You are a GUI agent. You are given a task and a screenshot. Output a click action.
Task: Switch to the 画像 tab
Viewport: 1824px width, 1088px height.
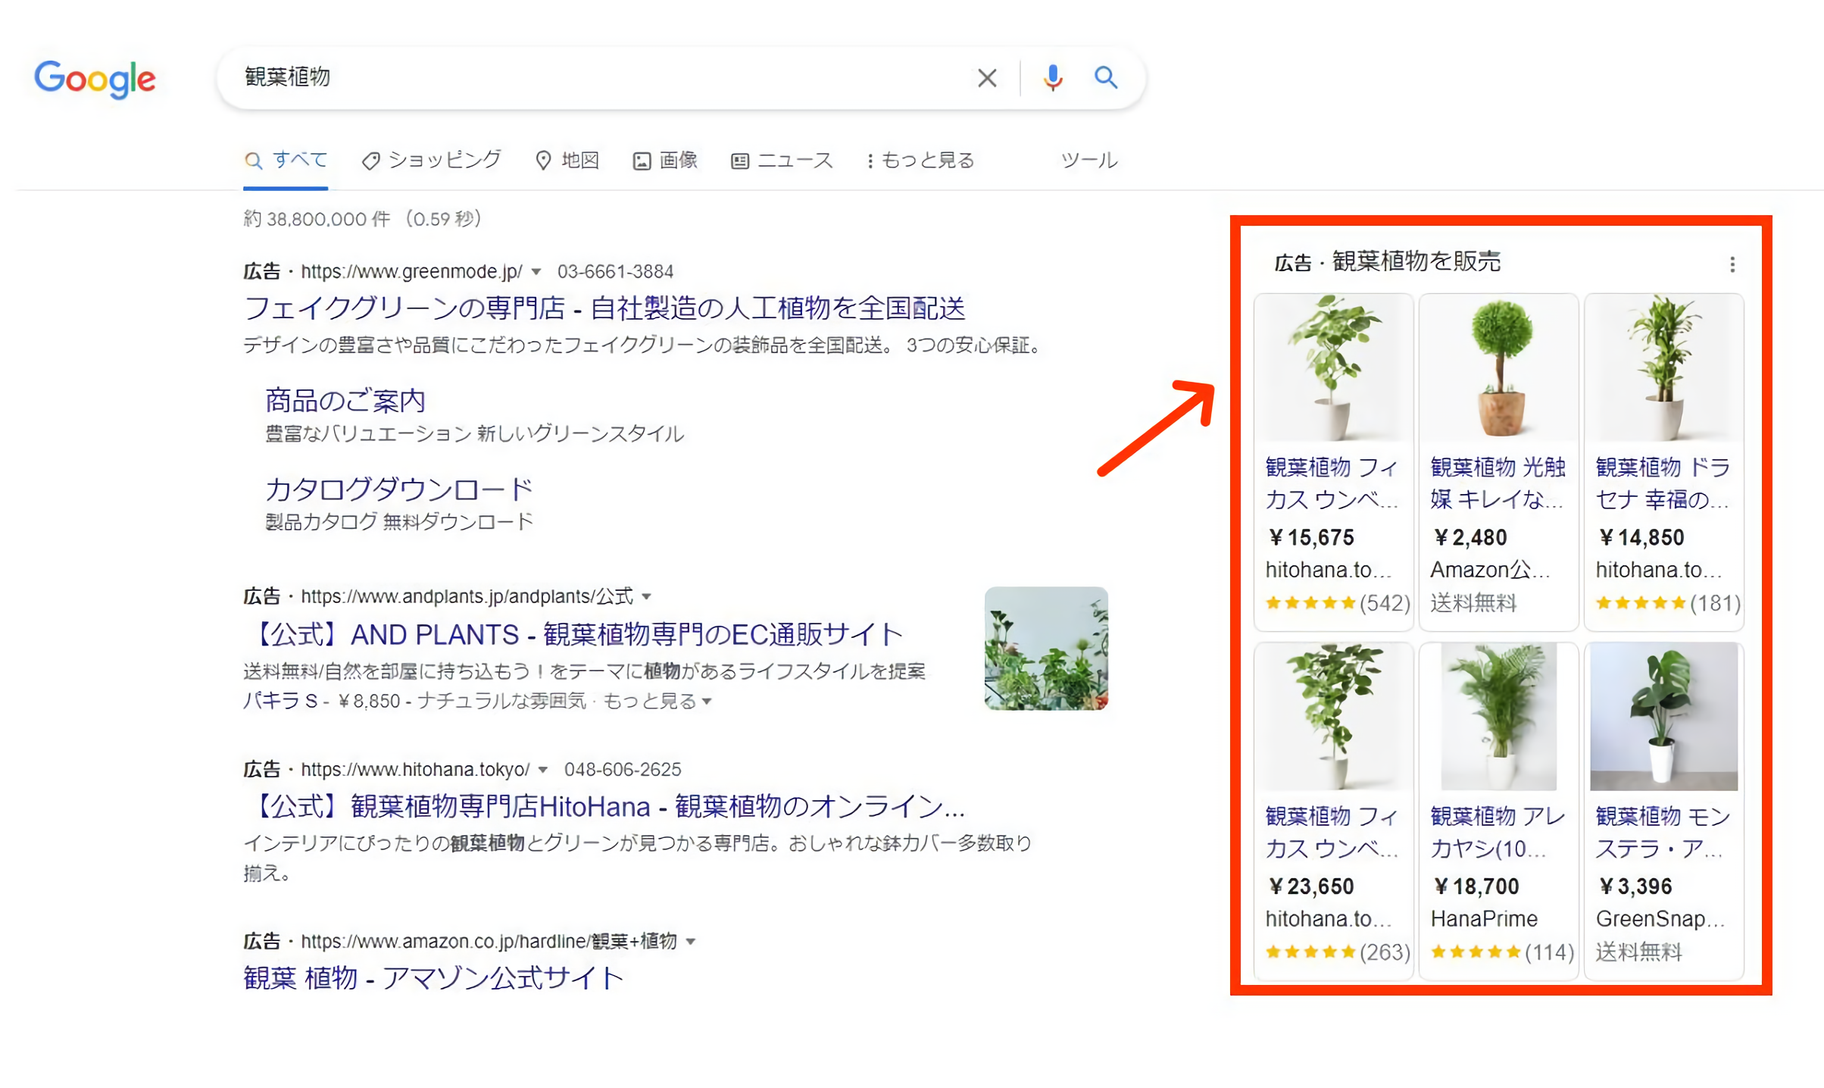665,160
